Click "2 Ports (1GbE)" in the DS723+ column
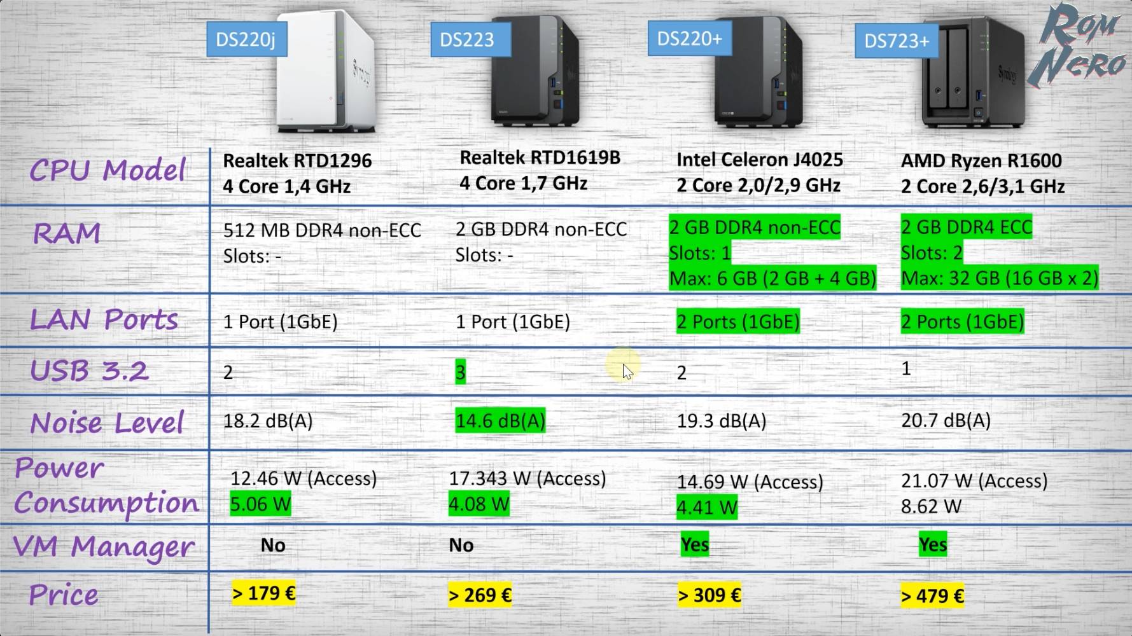Screen dimensions: 1132x636 (x=963, y=322)
